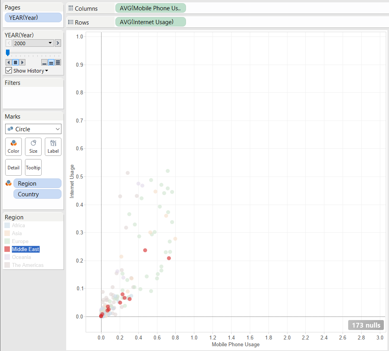Click the circle icon in mark type box
389x351 pixels.
point(10,129)
